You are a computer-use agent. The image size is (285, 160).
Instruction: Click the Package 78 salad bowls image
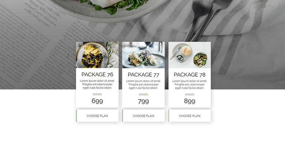(190, 55)
